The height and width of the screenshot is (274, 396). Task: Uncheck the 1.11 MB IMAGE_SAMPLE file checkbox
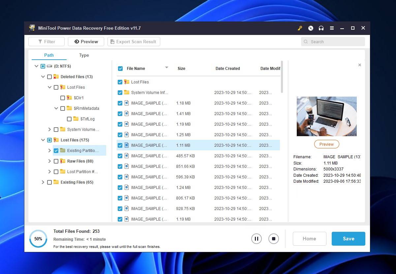tap(120, 145)
